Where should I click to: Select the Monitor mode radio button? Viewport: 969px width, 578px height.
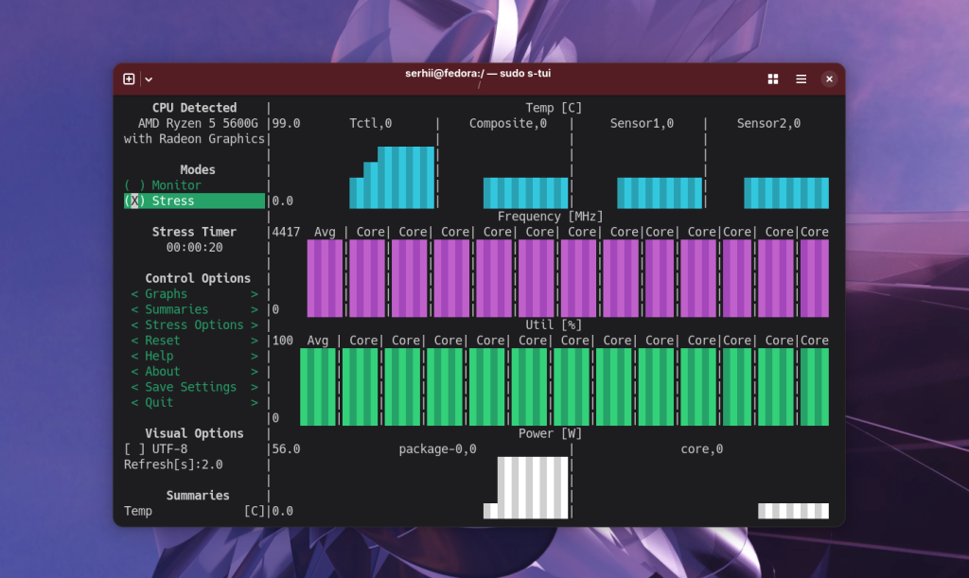coord(163,185)
